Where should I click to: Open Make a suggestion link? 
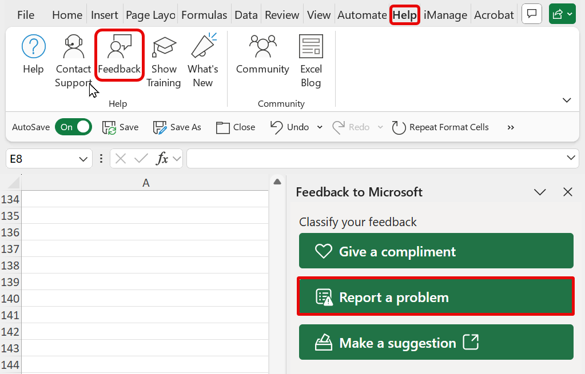(x=436, y=342)
